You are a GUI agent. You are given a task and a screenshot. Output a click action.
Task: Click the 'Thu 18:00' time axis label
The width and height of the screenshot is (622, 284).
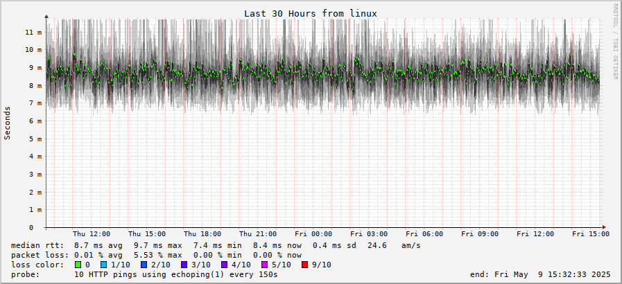pos(202,234)
